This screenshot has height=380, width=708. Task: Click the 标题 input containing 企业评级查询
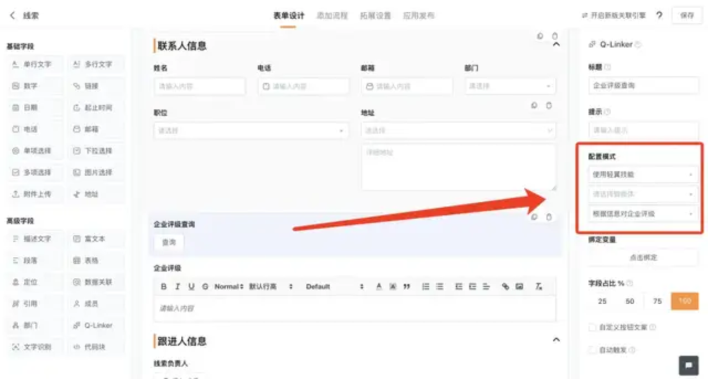(643, 86)
